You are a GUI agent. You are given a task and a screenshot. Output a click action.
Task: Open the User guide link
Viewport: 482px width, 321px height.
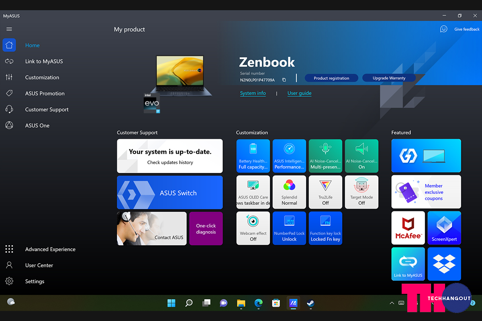tap(299, 93)
